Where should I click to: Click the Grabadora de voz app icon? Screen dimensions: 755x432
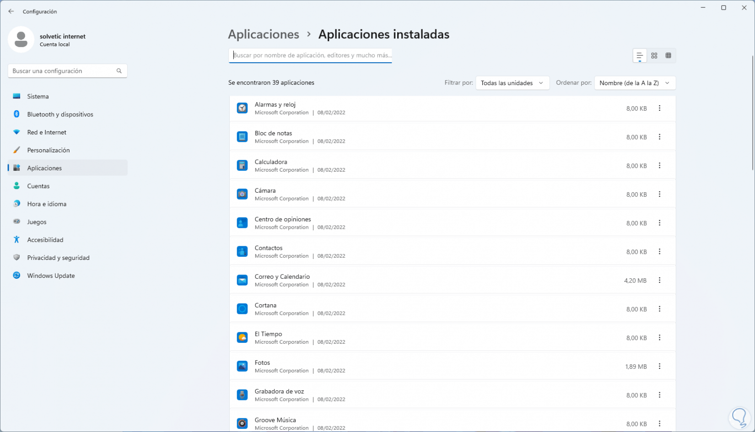point(242,395)
